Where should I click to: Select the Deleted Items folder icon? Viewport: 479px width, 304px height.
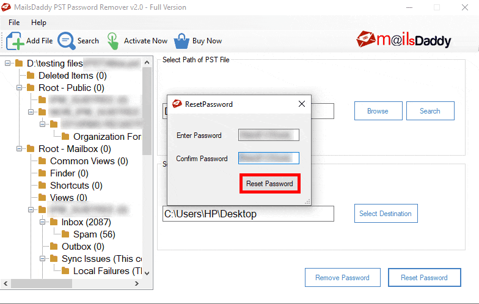point(31,75)
